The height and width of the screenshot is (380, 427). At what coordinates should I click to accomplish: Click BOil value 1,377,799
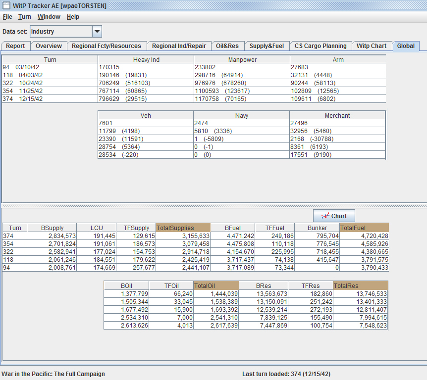[126, 294]
